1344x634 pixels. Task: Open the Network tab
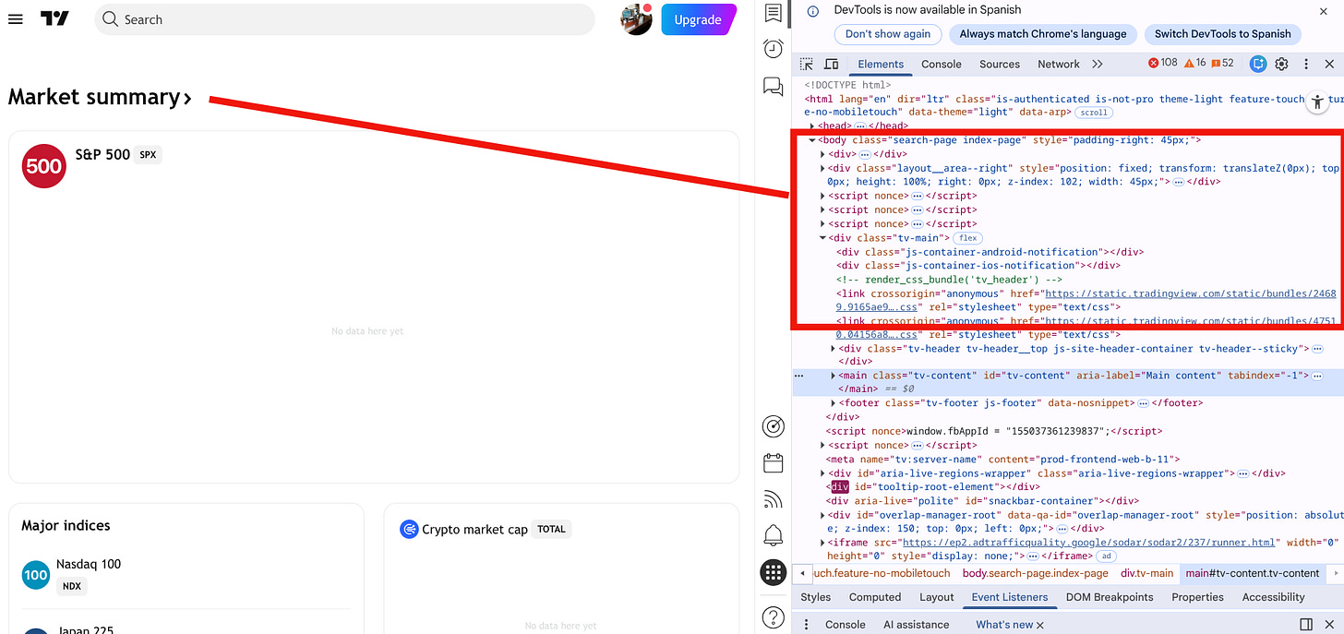[x=1059, y=64]
